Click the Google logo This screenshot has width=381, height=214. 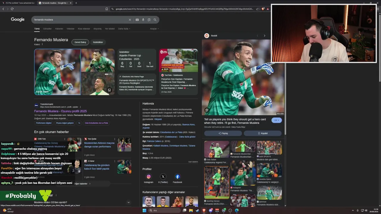[x=18, y=19]
